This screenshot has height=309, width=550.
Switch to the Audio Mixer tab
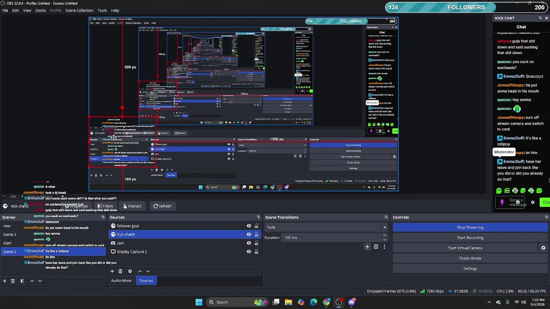tap(122, 281)
